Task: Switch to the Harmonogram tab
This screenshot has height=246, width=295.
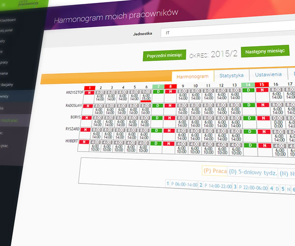Action: pyautogui.click(x=192, y=76)
